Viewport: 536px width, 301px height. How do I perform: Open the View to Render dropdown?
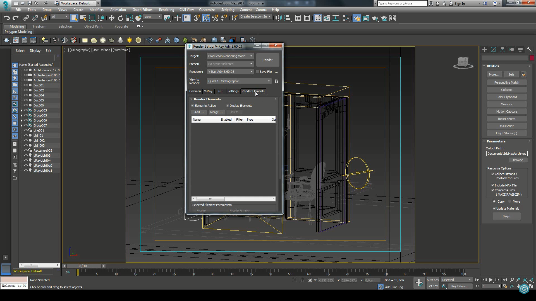239,81
